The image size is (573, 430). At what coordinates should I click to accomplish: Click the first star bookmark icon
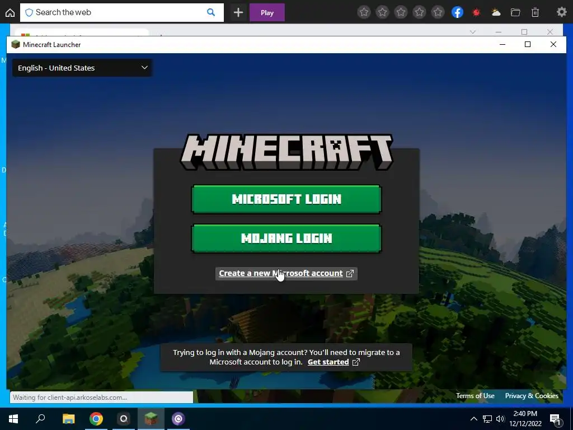tap(364, 12)
